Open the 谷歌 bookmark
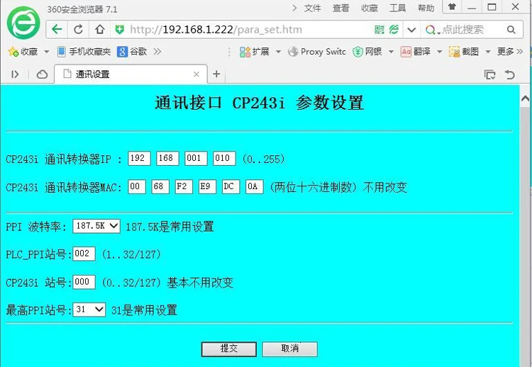532x367 pixels. pyautogui.click(x=132, y=52)
